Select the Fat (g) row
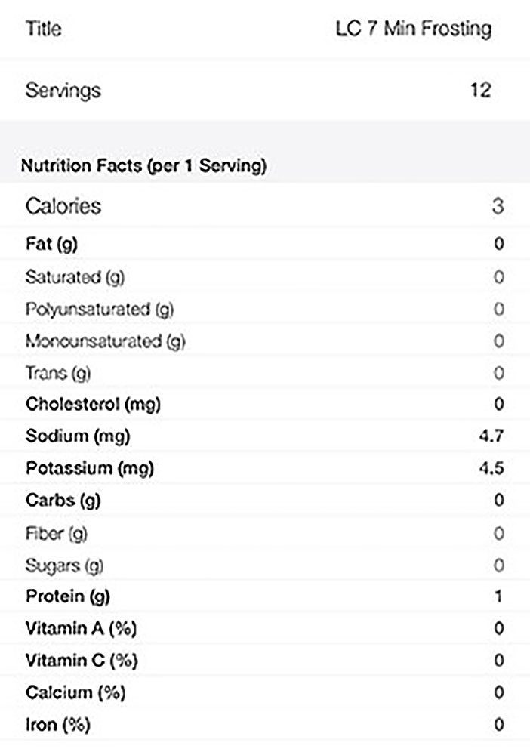Viewport: 530px width, 755px height. (265, 244)
